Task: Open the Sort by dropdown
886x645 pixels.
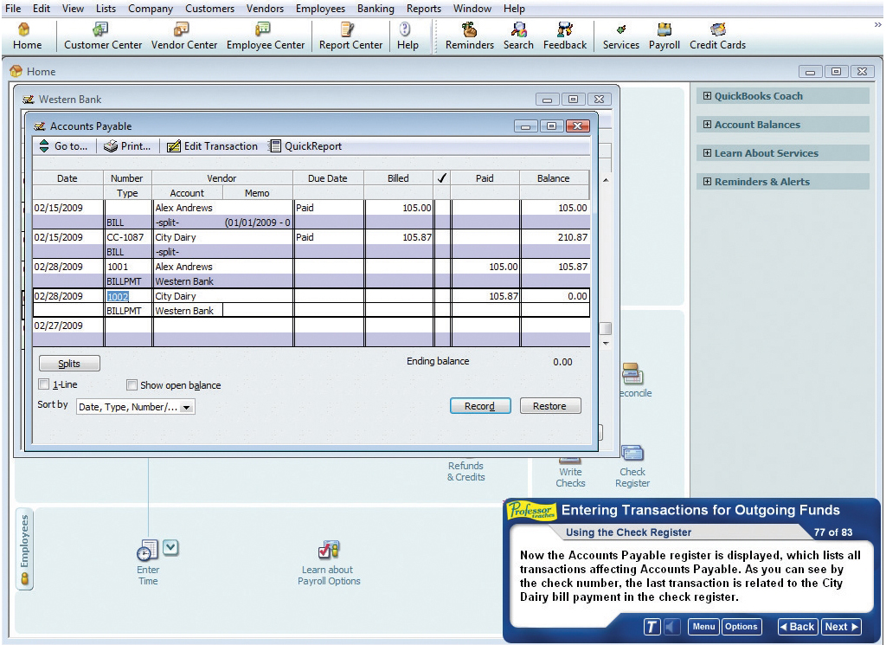Action: pyautogui.click(x=188, y=407)
